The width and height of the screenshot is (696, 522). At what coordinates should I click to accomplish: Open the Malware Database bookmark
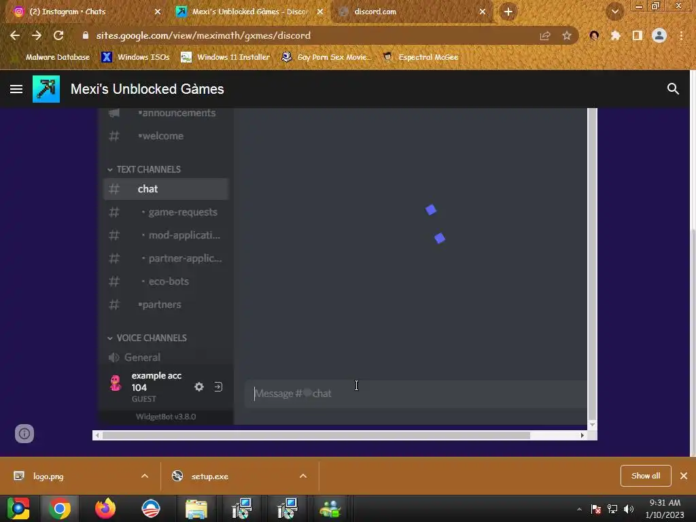point(51,57)
